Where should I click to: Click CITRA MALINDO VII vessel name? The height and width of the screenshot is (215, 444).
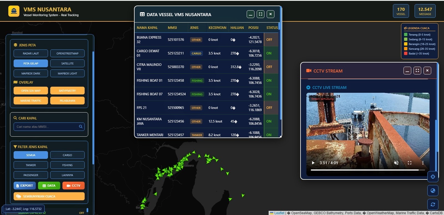point(149,67)
